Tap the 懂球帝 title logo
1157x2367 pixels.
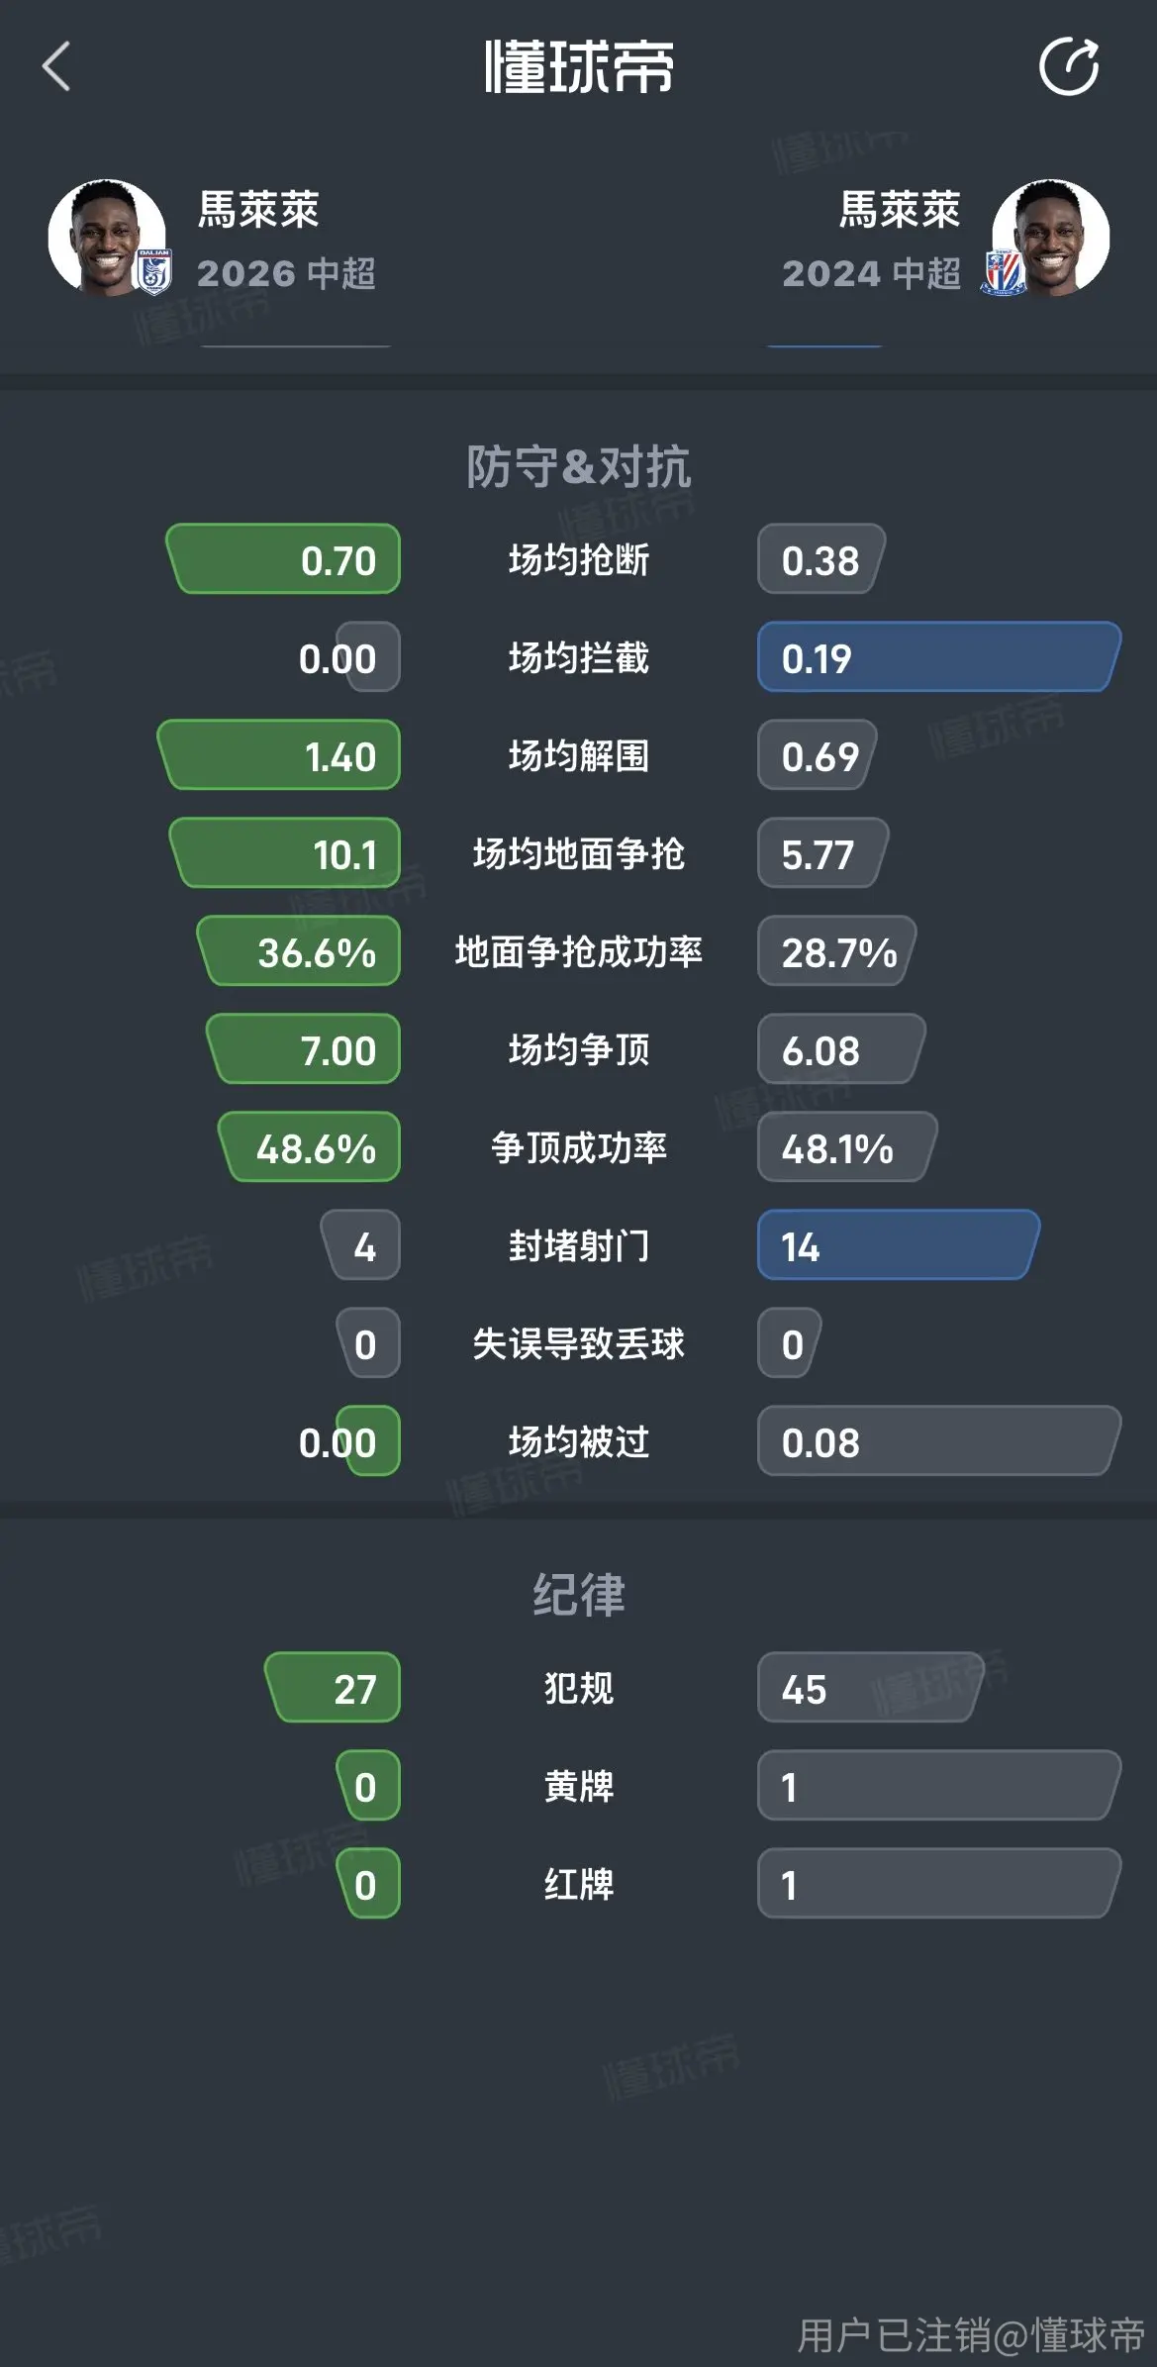point(579,67)
